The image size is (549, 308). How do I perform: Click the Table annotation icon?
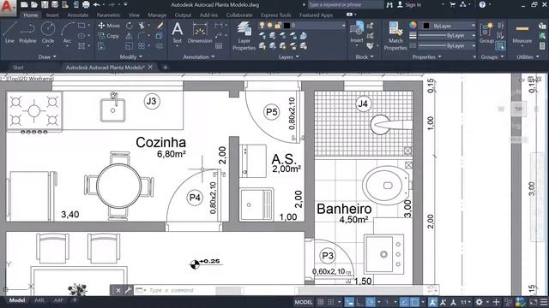pyautogui.click(x=219, y=45)
